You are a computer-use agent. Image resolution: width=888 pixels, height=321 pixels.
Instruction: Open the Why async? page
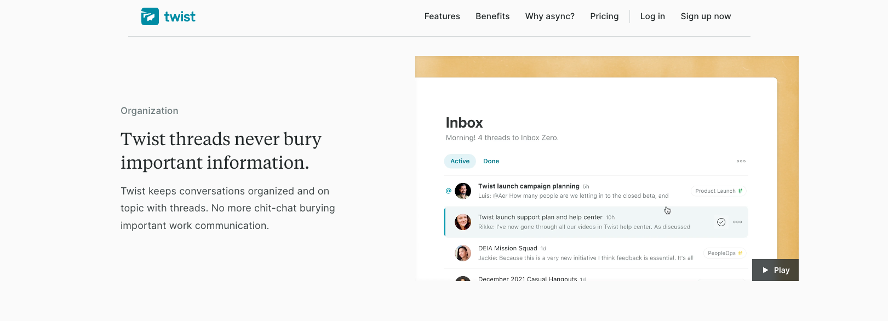point(550,16)
